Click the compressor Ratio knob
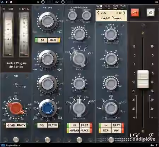159x147 pixels. [x=79, y=59]
